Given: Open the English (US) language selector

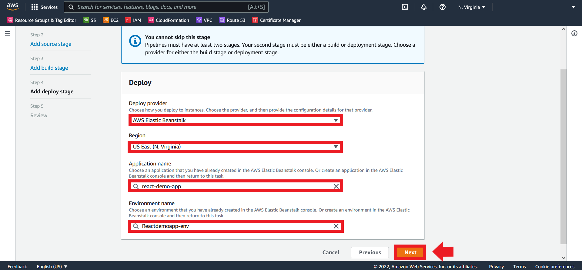Looking at the screenshot, I should click(52, 266).
